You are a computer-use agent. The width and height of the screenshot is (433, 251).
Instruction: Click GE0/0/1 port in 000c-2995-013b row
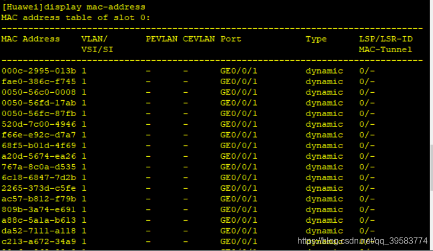[239, 71]
